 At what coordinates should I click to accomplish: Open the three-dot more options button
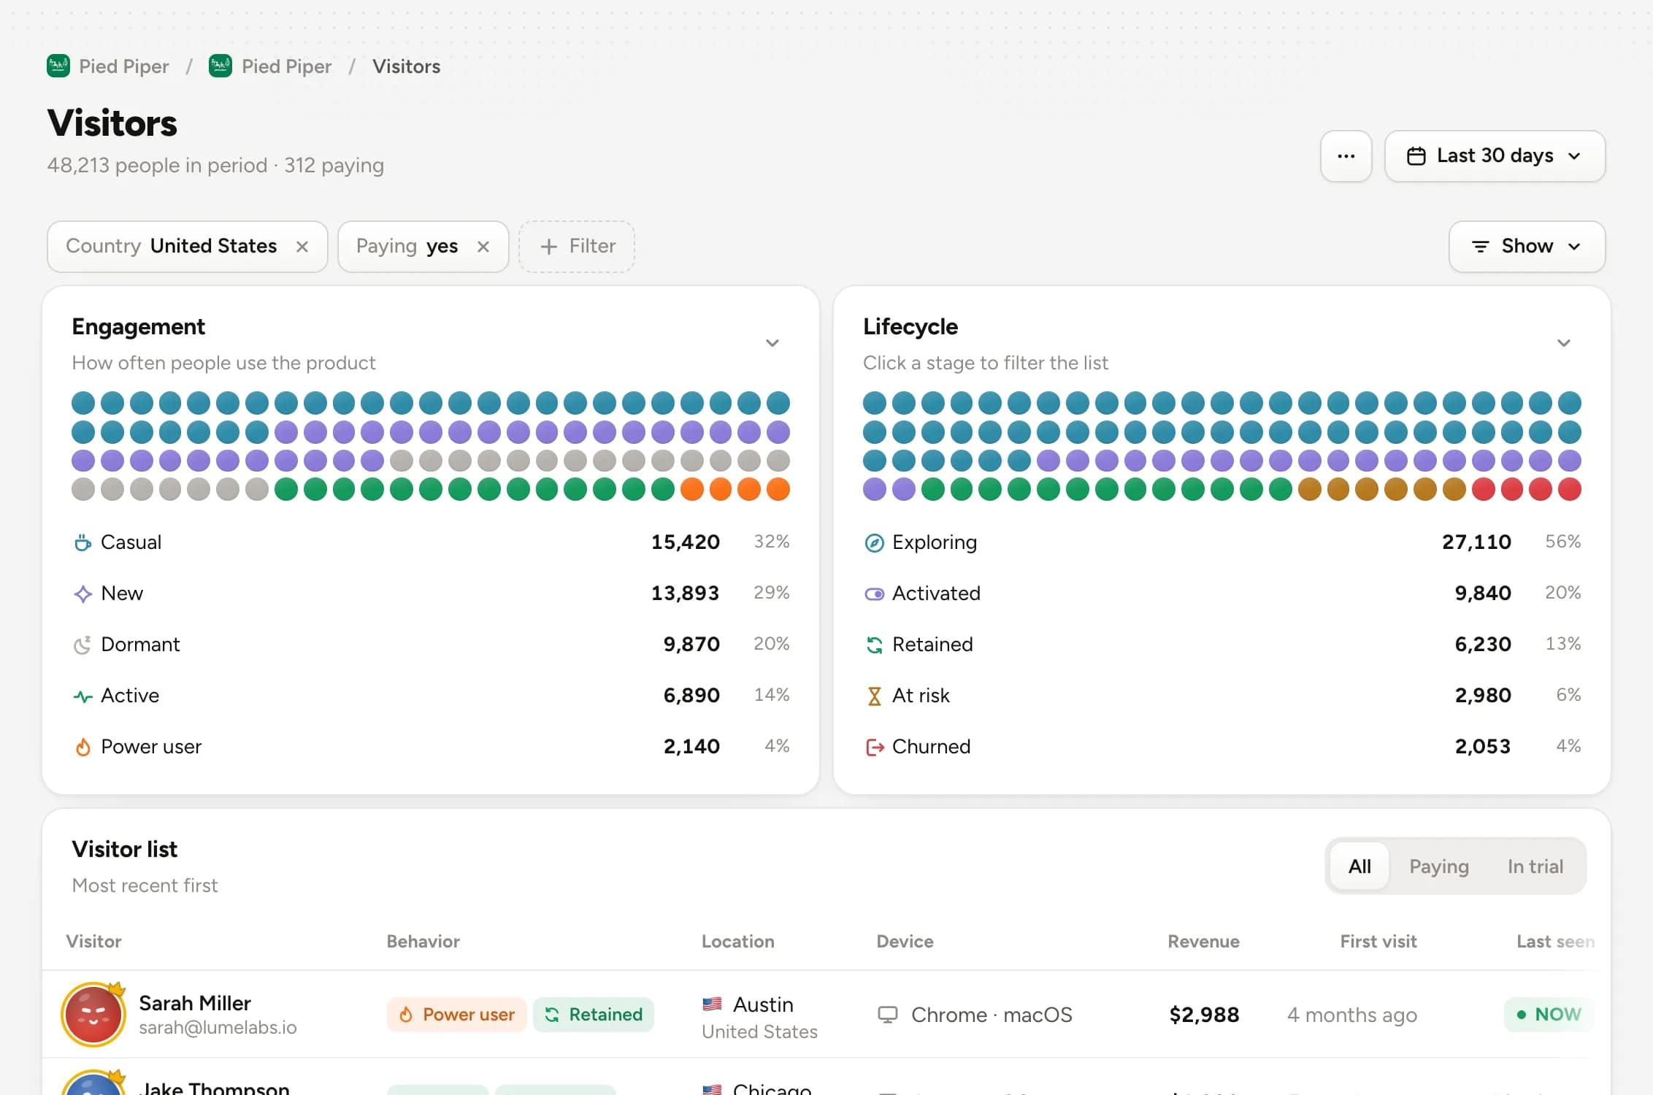[x=1346, y=156]
